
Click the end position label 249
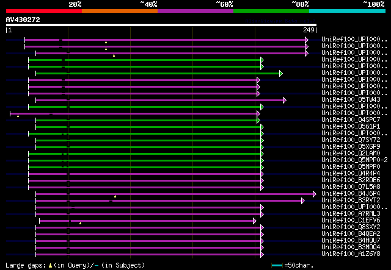pyautogui.click(x=309, y=30)
